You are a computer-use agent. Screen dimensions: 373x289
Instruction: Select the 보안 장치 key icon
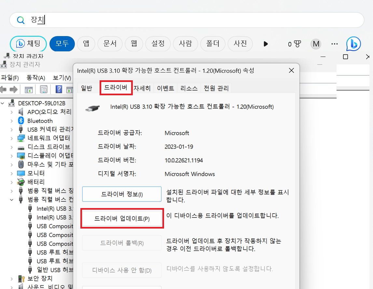point(21,279)
